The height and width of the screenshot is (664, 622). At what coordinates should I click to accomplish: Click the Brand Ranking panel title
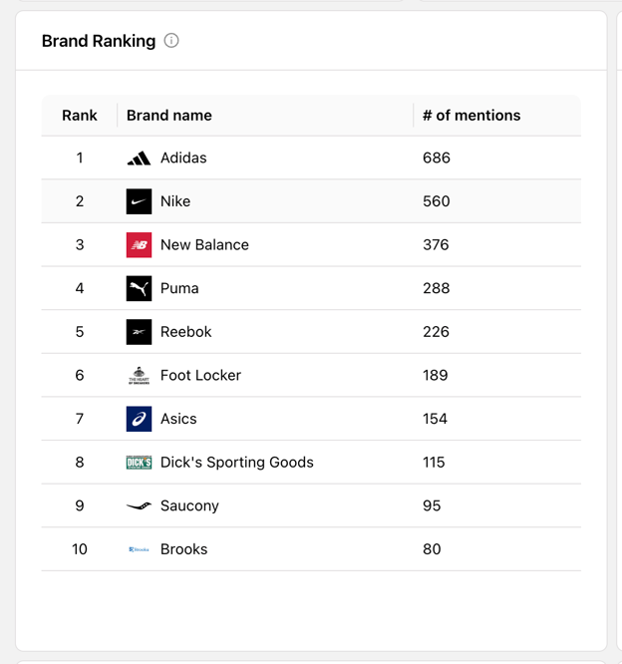[x=99, y=41]
